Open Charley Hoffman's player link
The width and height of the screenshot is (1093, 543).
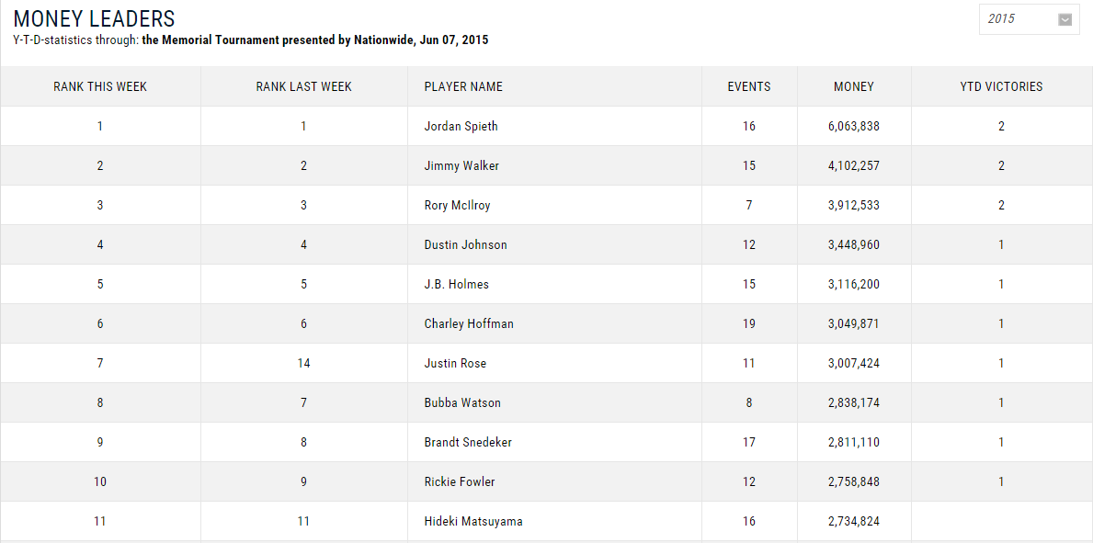(469, 323)
